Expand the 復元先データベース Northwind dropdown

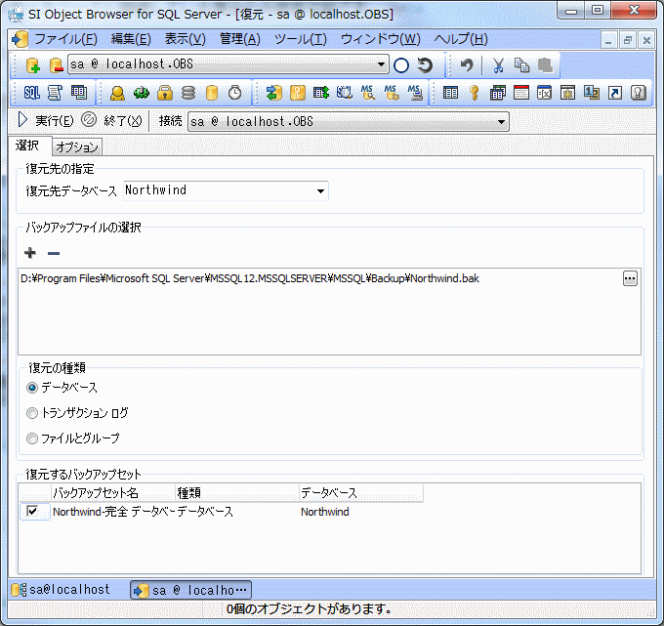(x=320, y=190)
